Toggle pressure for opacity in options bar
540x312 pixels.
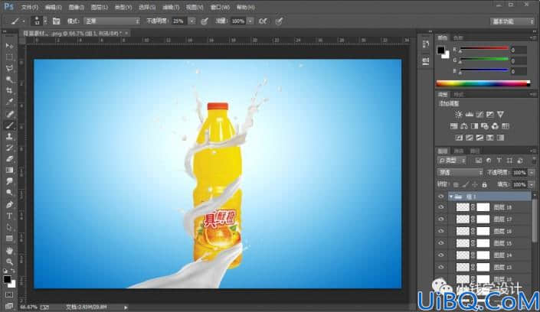coord(205,21)
